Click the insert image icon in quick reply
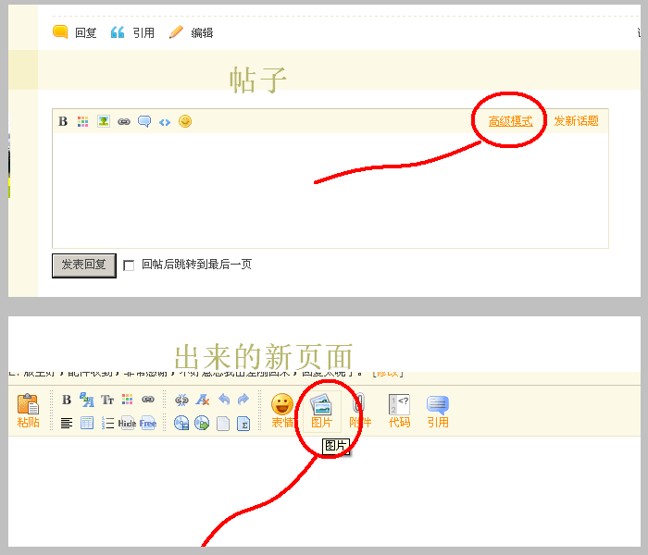Viewport: 648px width, 555px height. coord(104,121)
